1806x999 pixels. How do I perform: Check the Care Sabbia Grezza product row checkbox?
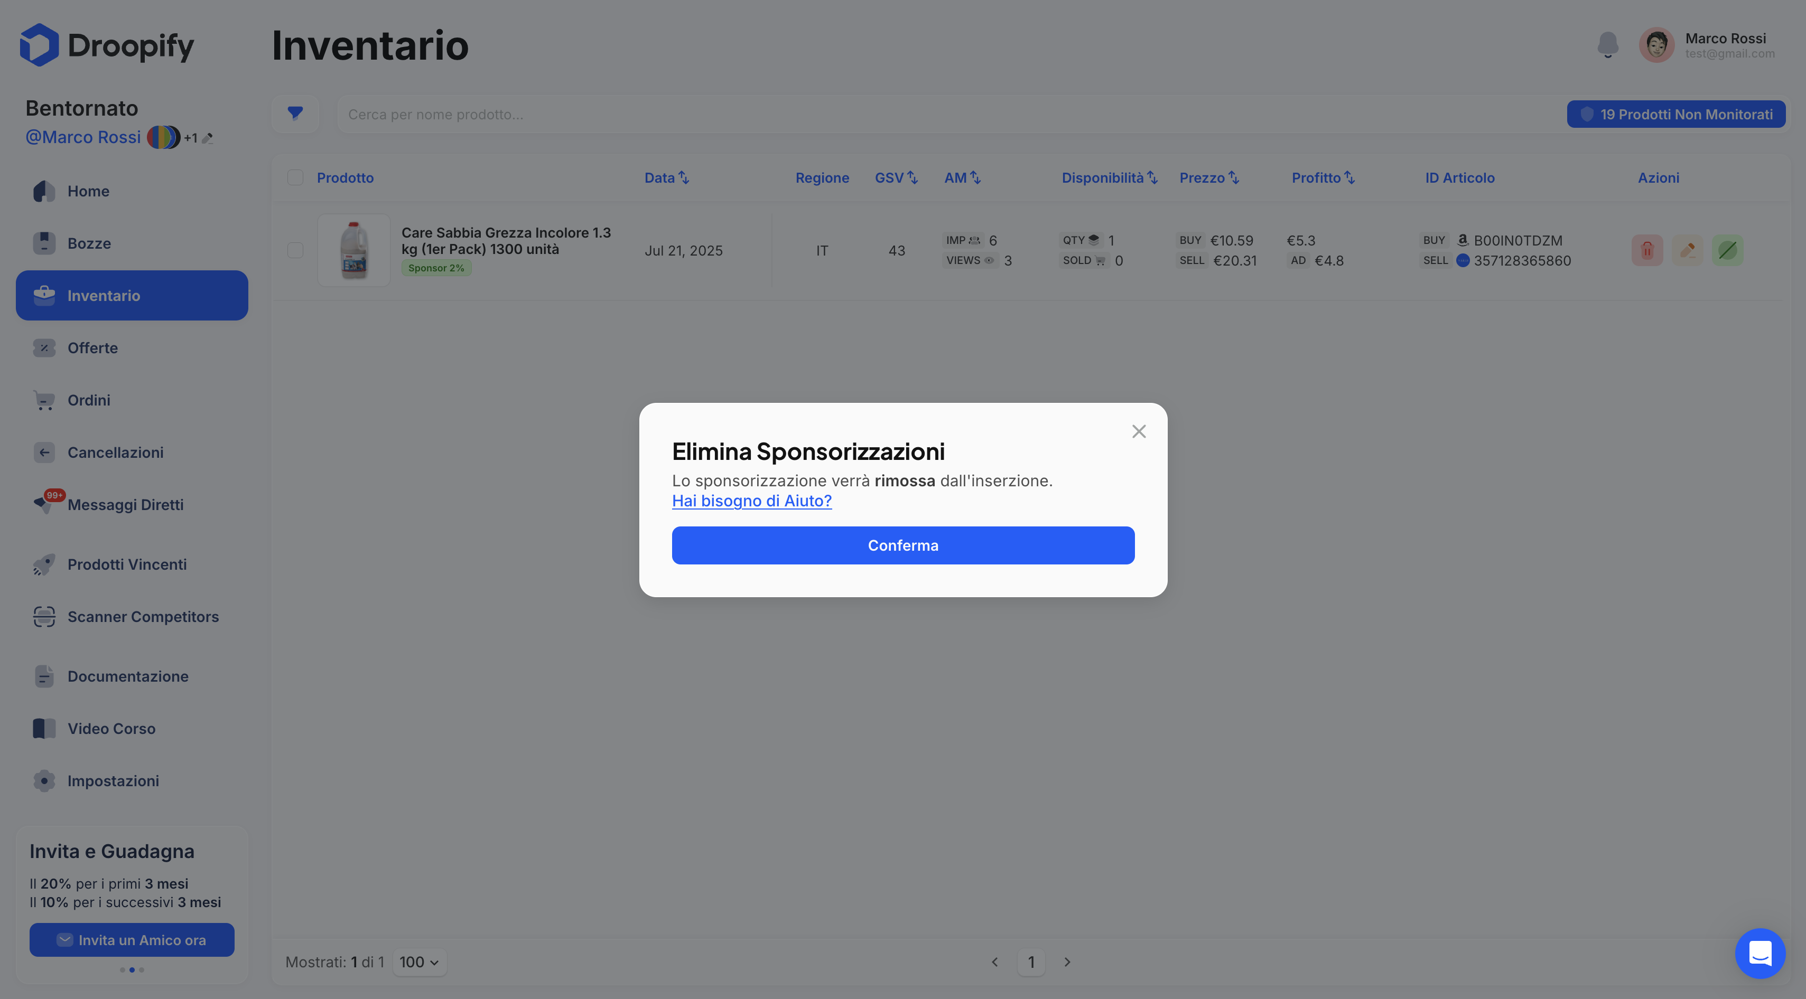(295, 250)
